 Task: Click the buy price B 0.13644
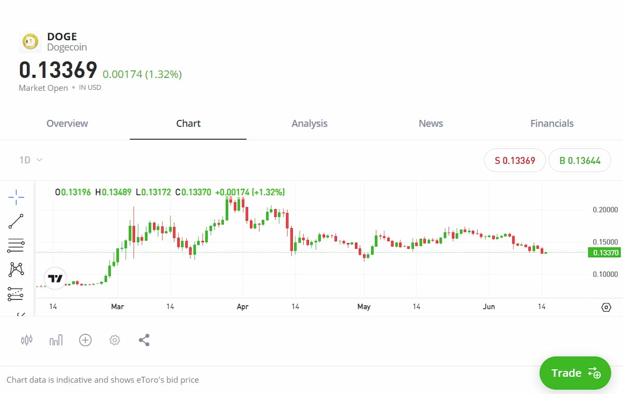[580, 160]
